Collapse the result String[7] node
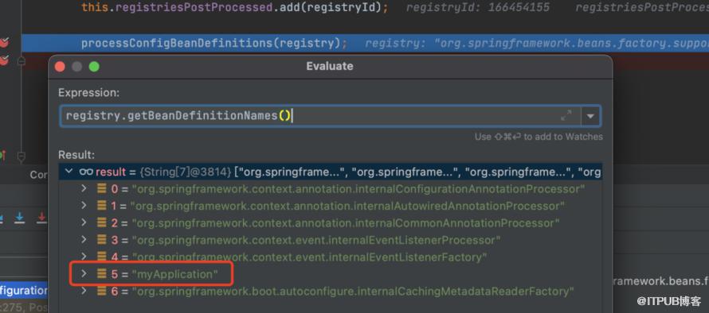This screenshot has height=313, width=709. point(69,172)
